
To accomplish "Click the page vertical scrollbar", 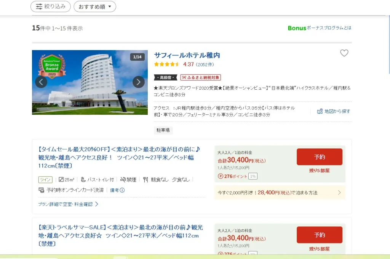I will click(x=389, y=45).
